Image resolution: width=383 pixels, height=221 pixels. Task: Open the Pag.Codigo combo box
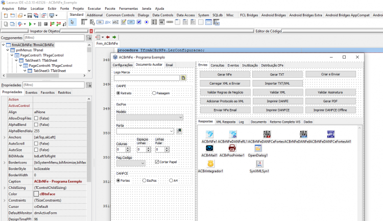131,163
